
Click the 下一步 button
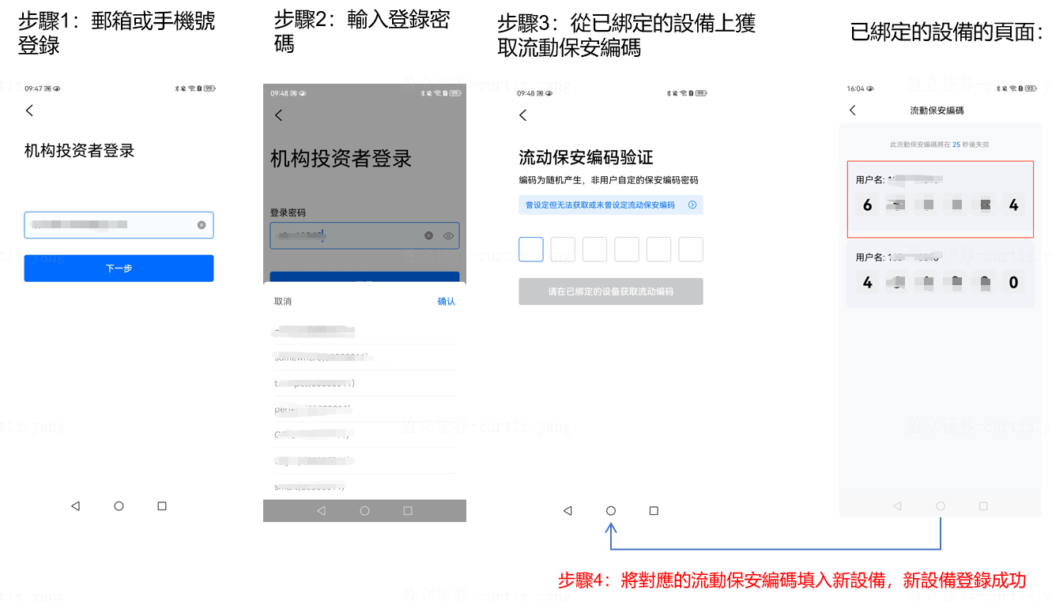pos(119,269)
